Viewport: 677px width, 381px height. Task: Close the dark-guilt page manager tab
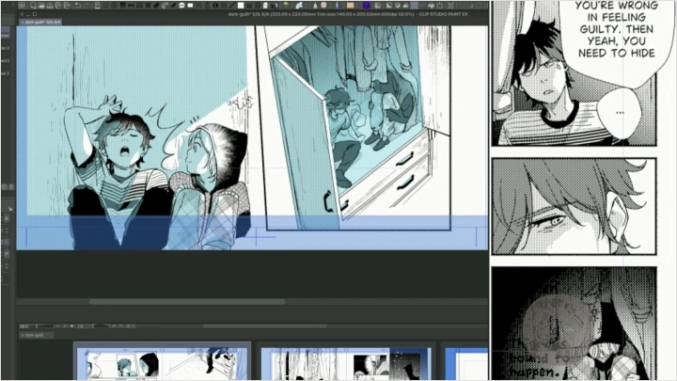tap(23, 335)
